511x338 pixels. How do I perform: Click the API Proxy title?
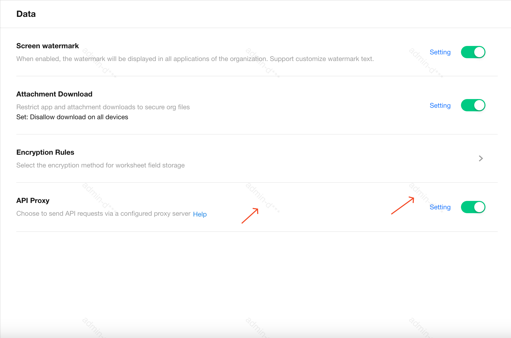click(33, 200)
